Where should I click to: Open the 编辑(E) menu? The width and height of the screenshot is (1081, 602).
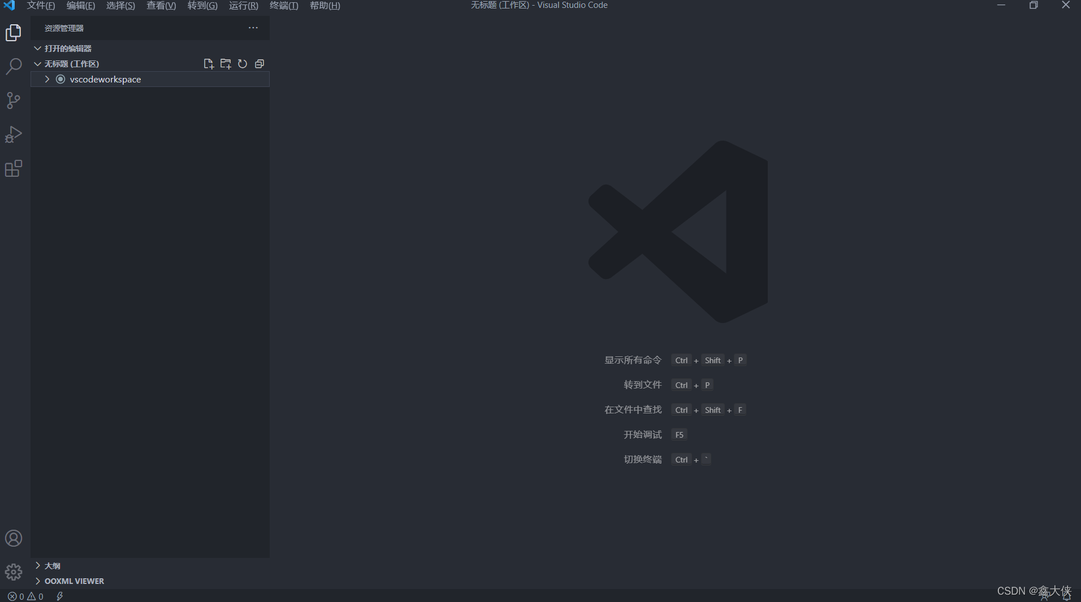[81, 6]
